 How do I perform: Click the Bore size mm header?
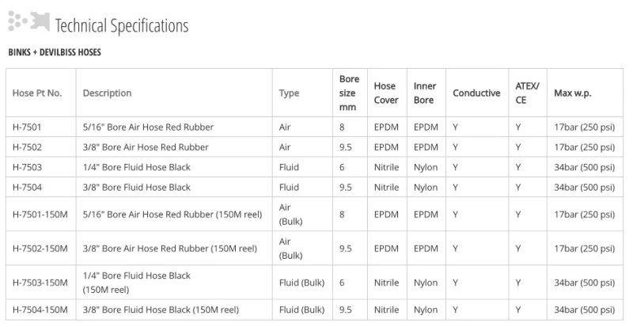349,93
